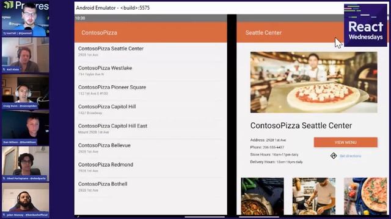Viewport: 391px width, 219px height.
Task: Click the Android Emulator window title
Action: pos(112,8)
